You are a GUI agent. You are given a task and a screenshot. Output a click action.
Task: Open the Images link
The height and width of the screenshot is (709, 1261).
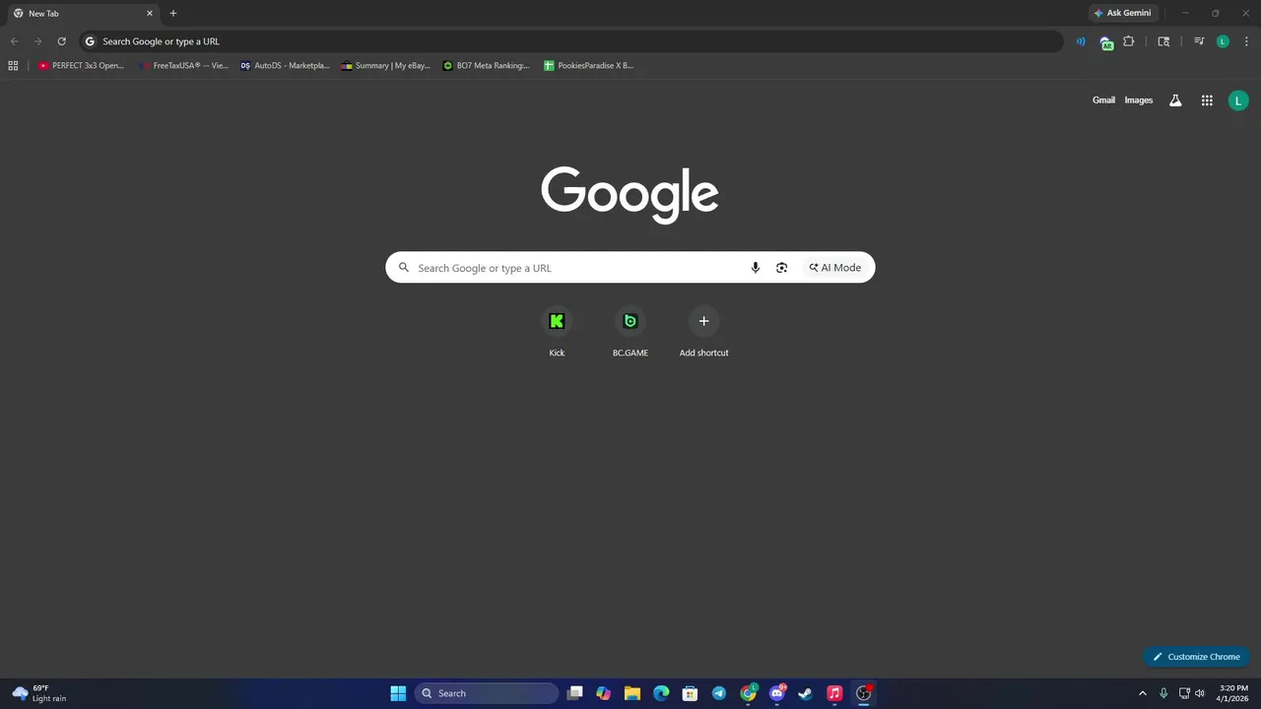(x=1139, y=100)
